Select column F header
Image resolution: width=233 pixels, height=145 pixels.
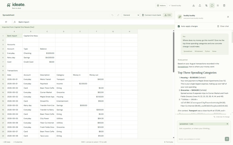(97, 32)
